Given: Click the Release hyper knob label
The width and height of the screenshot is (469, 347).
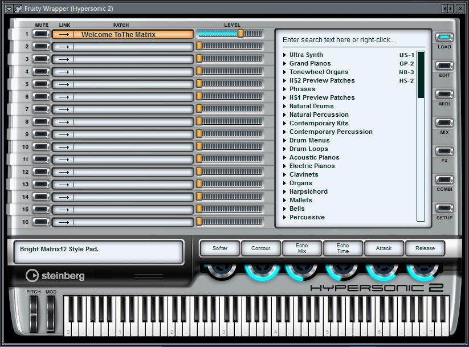Looking at the screenshot, I should tap(425, 248).
